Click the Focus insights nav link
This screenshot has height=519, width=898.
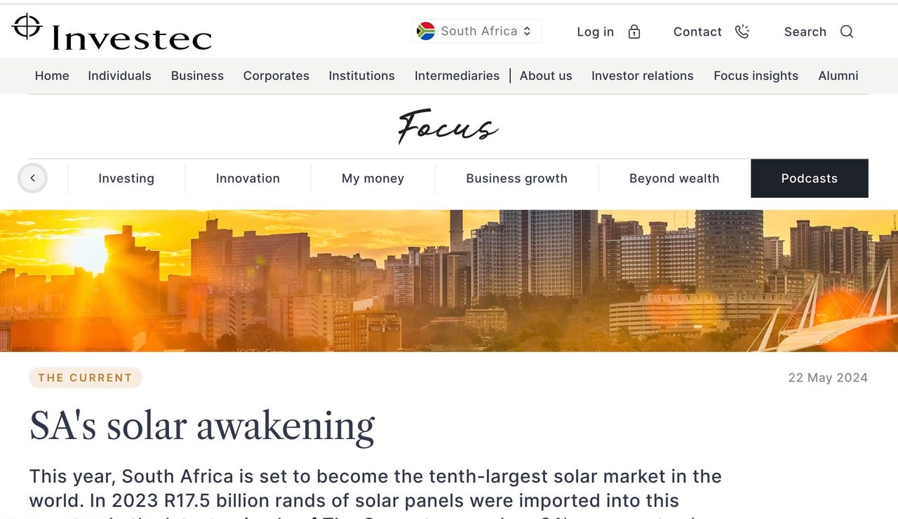756,76
